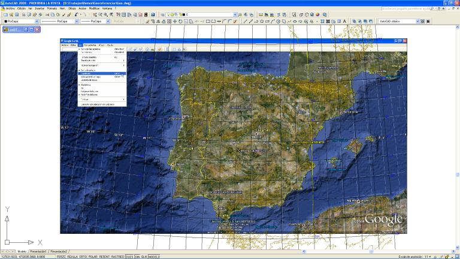Image resolution: width=460 pixels, height=259 pixels.
Task: Click the MODELO button in status bar
Action: [154, 257]
